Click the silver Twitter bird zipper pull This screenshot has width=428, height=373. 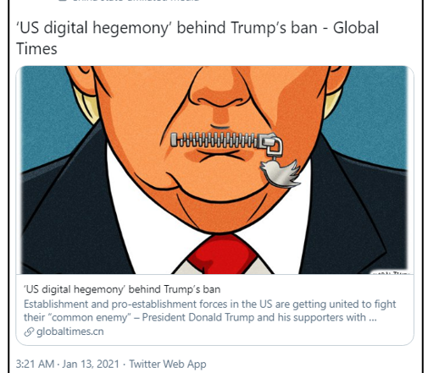tap(280, 173)
